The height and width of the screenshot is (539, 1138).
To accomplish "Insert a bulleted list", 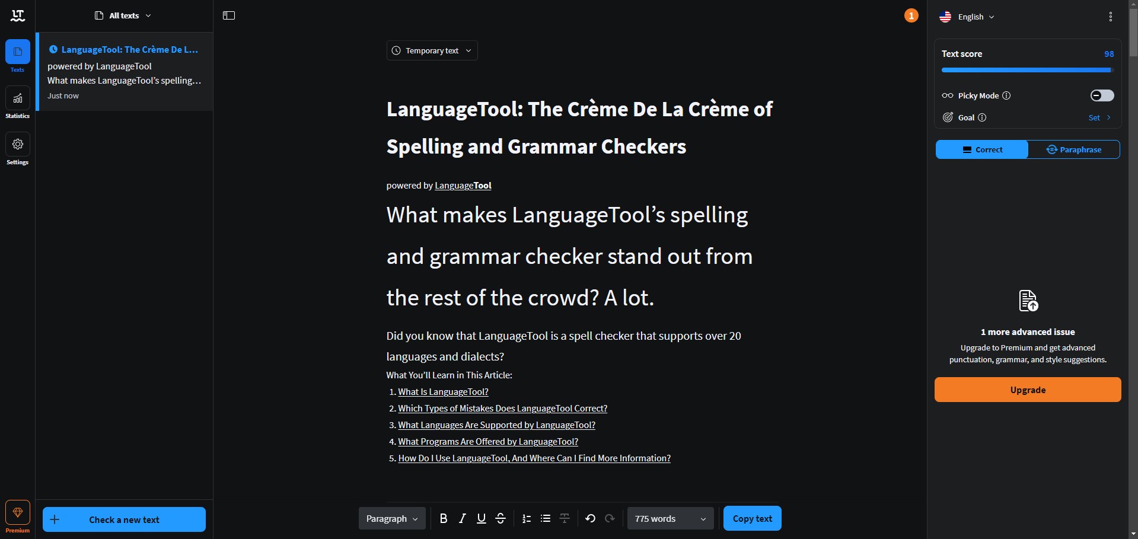I will 546,519.
